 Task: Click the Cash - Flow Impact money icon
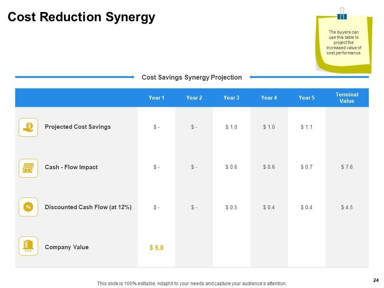28,168
